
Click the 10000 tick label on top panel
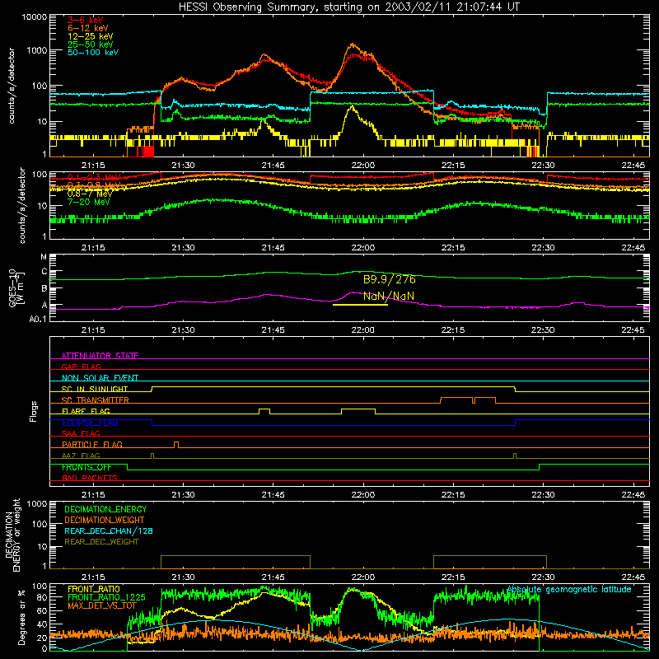(x=35, y=17)
